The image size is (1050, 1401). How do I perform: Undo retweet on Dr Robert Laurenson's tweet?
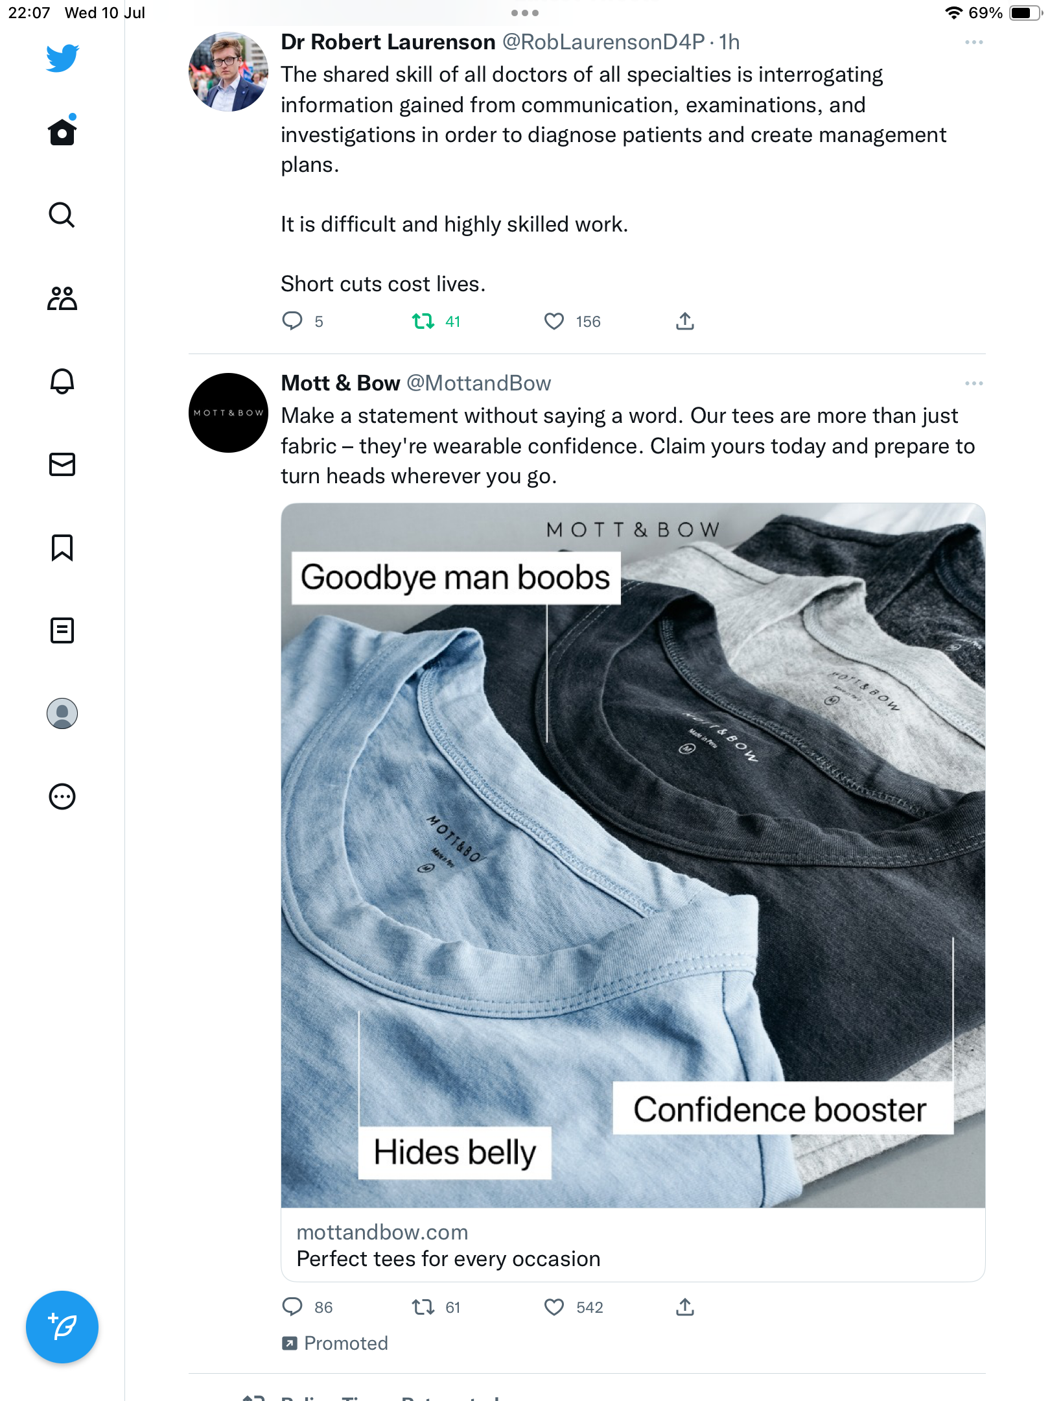423,322
